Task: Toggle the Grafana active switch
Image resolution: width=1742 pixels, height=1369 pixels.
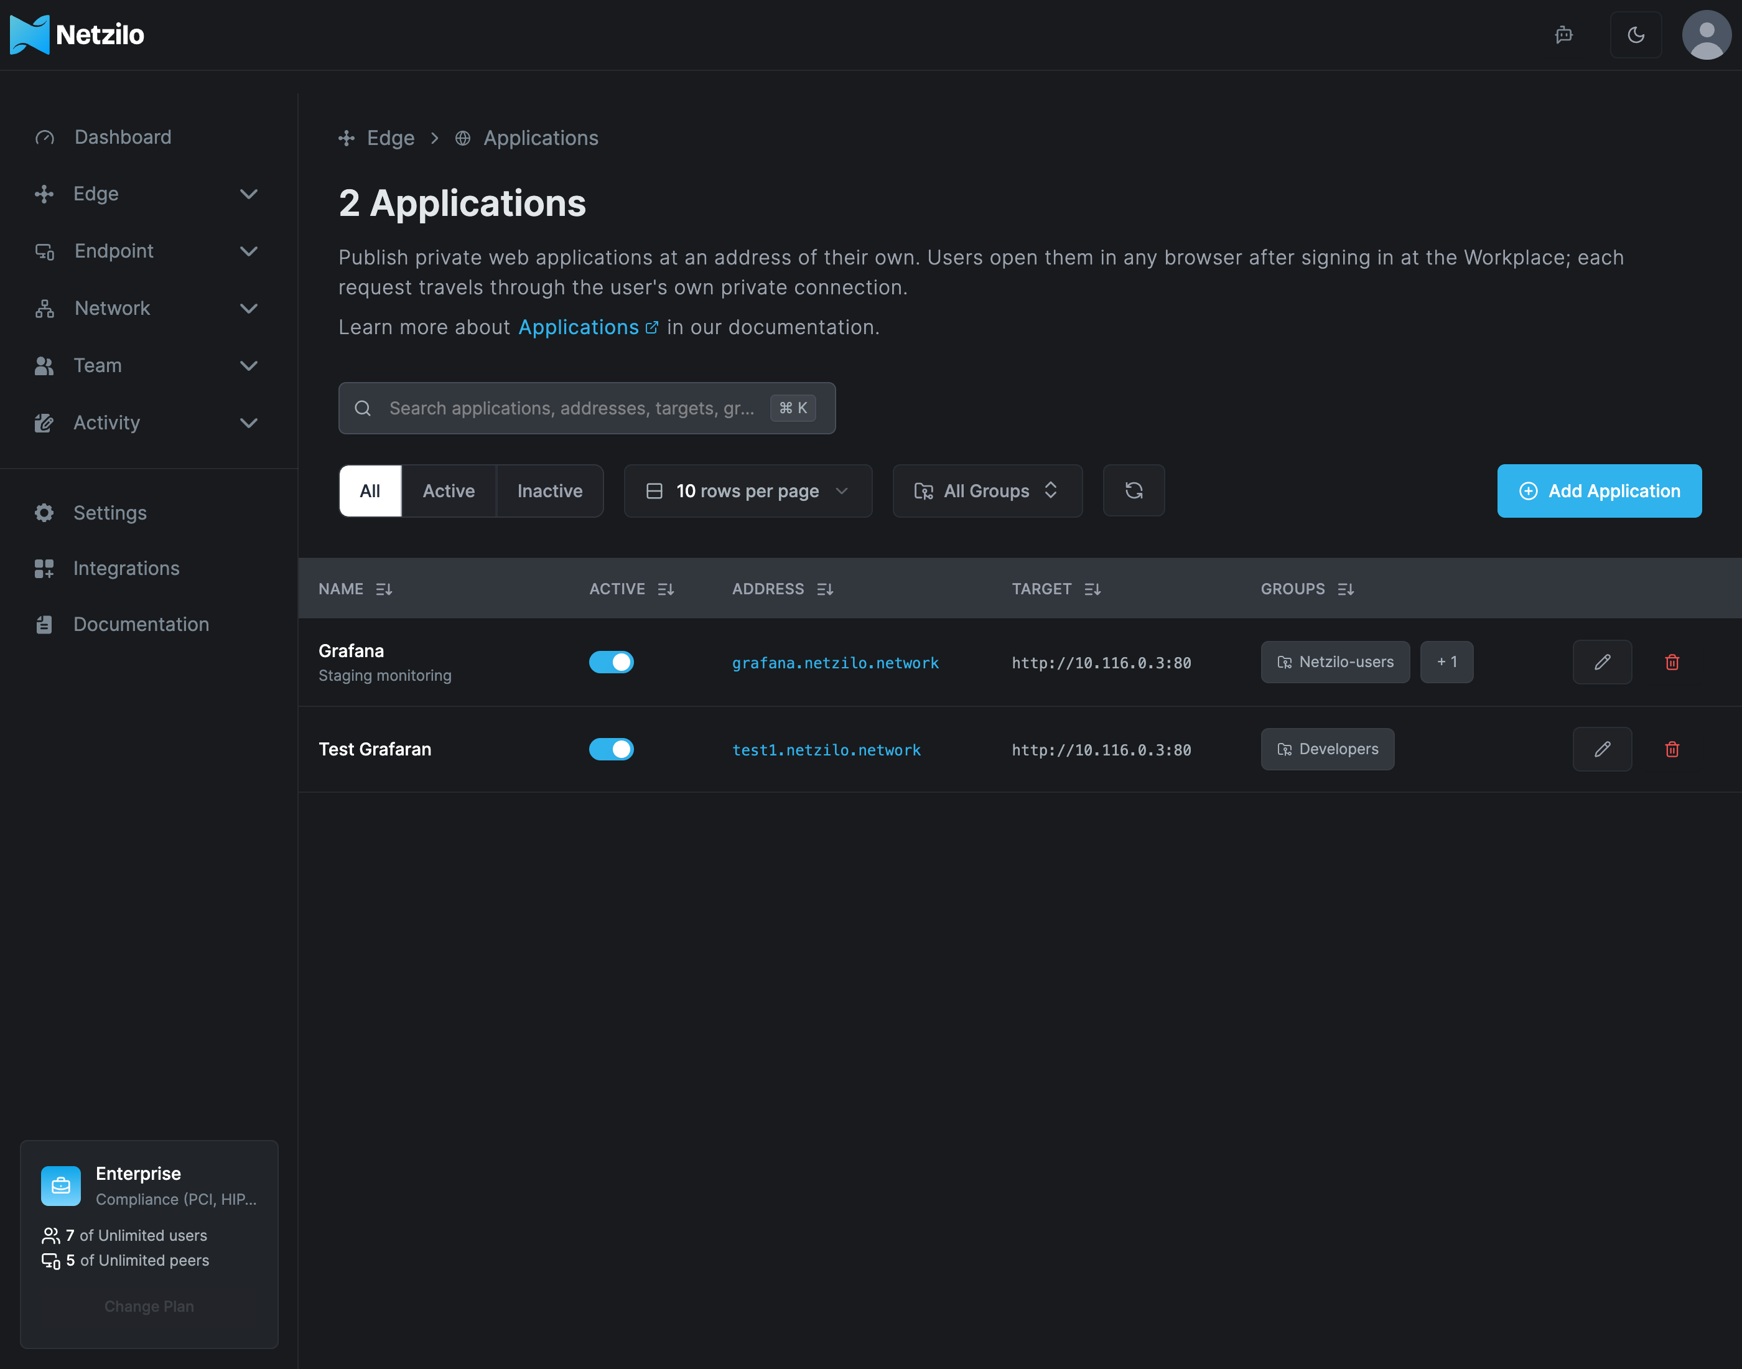Action: (612, 662)
